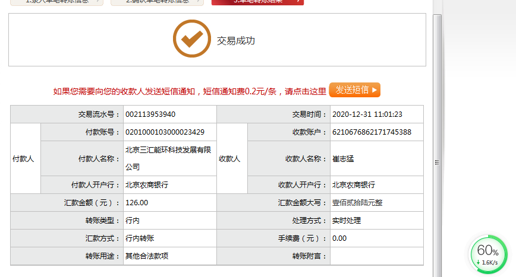The image size is (516, 277).
Task: Open step 1 录入单笔转账信息 tab
Action: (56, 2)
